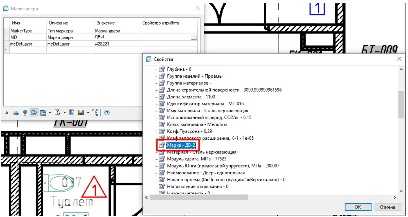Click the form window toolbar icon
This screenshot has height=217, width=408.
click(43, 113)
